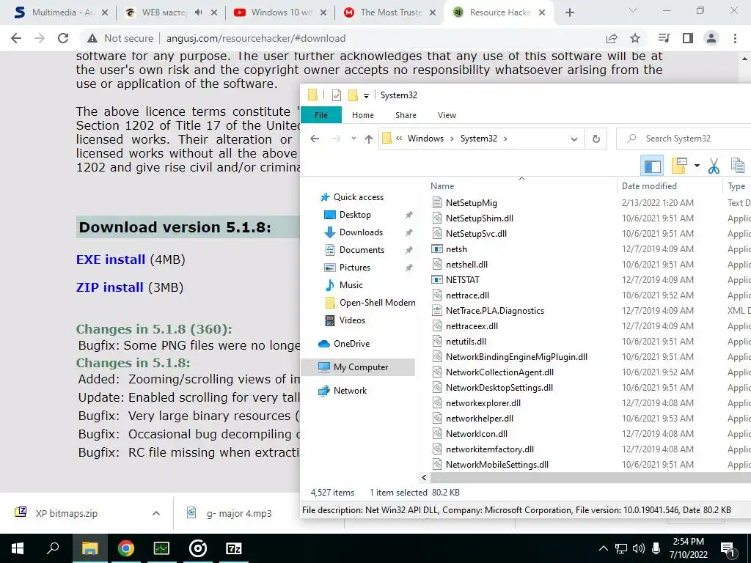
Task: Select NetSetupMig file
Action: click(x=472, y=202)
